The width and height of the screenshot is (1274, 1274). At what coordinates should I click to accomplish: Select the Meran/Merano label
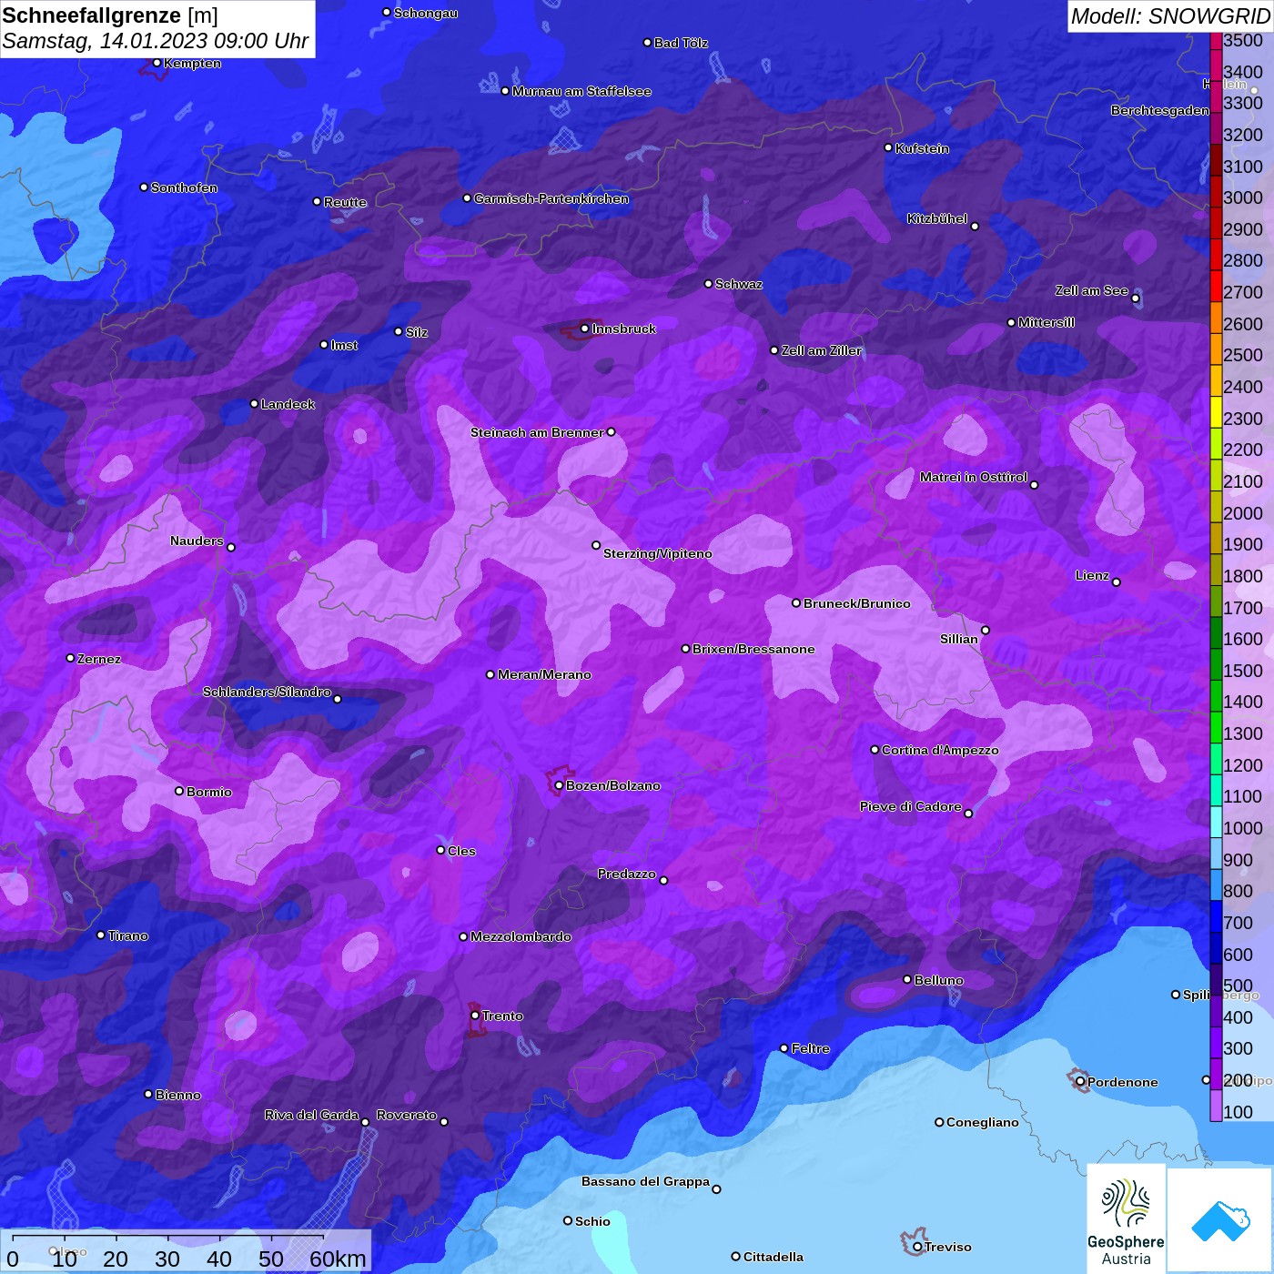pos(544,674)
